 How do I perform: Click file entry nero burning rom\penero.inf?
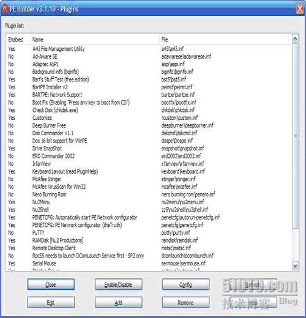pos(188,194)
